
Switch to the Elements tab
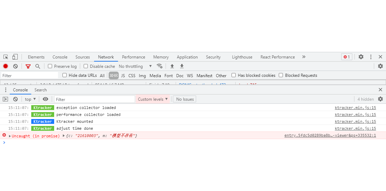36,57
